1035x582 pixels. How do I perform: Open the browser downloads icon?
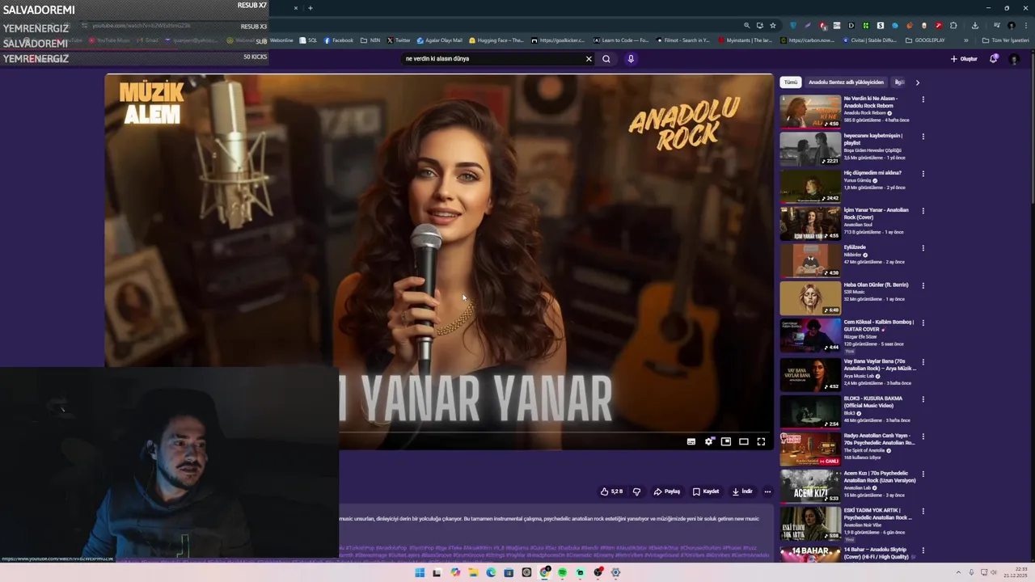pos(975,26)
